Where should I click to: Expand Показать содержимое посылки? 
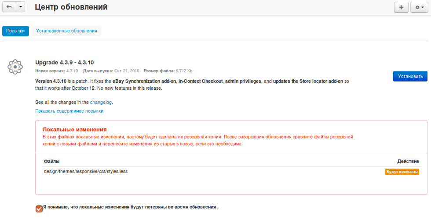pos(69,111)
